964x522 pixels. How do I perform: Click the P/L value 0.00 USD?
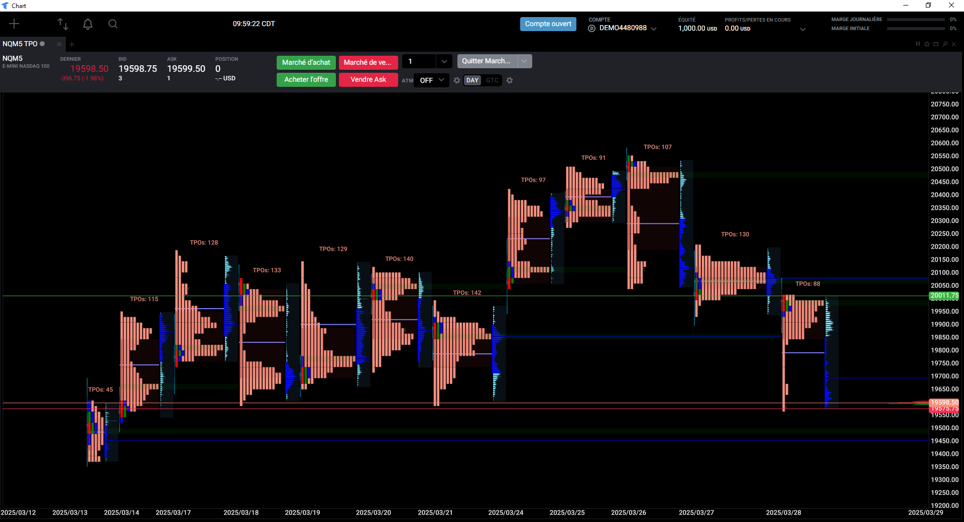point(738,29)
